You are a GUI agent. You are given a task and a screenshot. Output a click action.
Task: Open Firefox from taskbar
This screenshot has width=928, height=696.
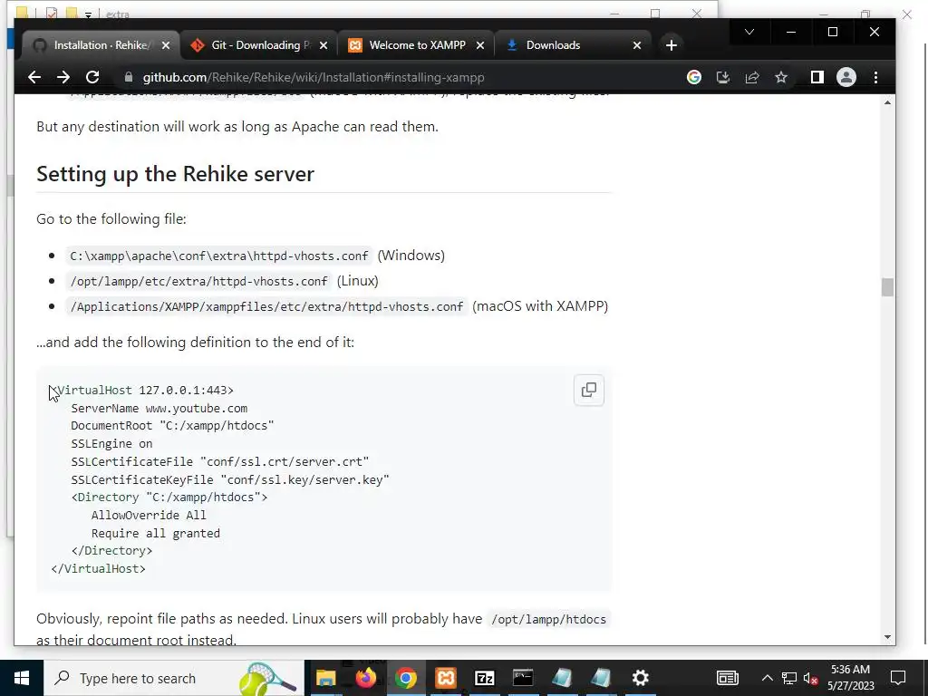click(366, 678)
